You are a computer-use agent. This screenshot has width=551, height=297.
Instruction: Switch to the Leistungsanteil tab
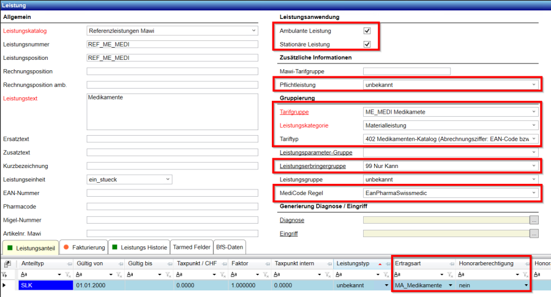coord(31,248)
